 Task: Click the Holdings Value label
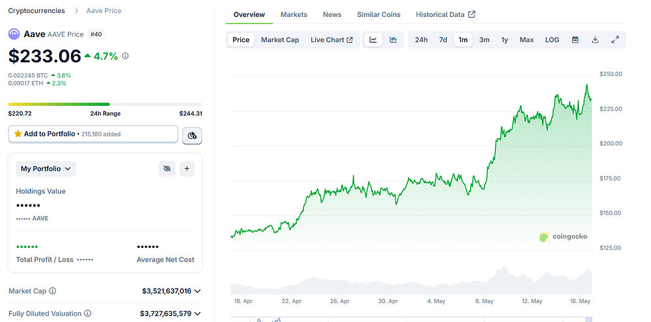click(40, 192)
